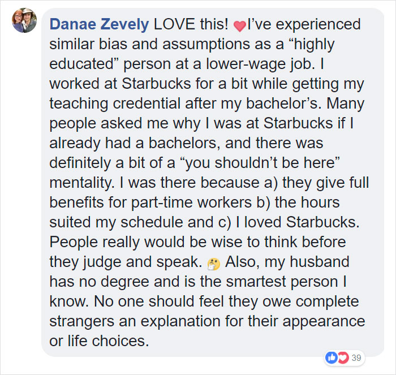This screenshot has height=375, width=396.
Task: Click the quote 'you shouldn't be here'
Action: tap(260, 163)
